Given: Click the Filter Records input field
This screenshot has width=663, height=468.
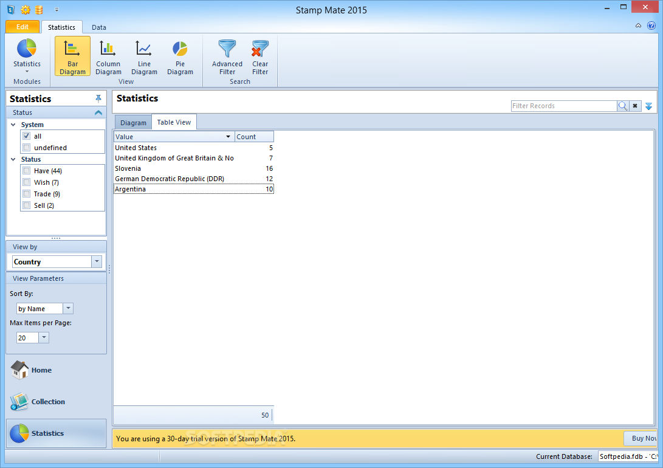Looking at the screenshot, I should 564,106.
